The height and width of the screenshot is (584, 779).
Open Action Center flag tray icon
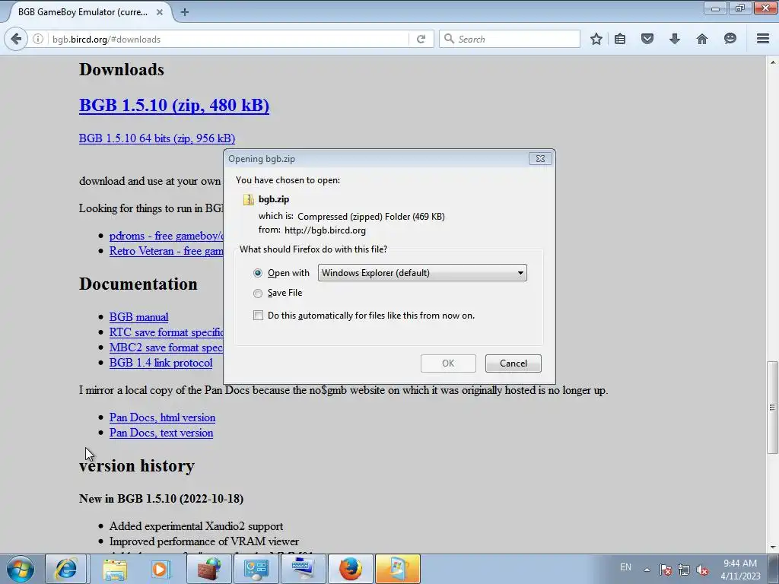coord(666,570)
